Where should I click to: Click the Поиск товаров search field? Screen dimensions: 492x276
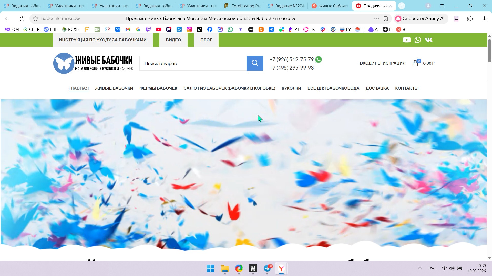coord(193,63)
